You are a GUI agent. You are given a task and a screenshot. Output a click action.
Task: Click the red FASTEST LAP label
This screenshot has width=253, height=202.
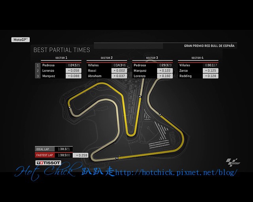(x=45, y=155)
